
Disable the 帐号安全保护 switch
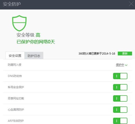coord(120,87)
